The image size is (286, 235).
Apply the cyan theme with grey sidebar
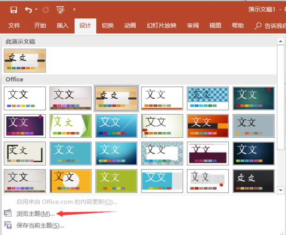tap(162, 181)
